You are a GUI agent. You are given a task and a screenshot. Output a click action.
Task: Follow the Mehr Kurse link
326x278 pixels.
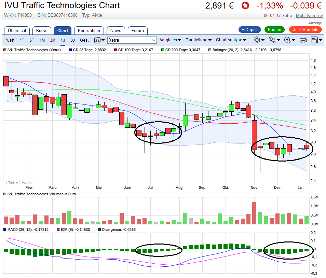coord(309,16)
